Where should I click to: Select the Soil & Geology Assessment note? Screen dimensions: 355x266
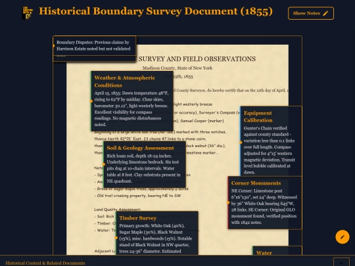pyautogui.click(x=145, y=164)
